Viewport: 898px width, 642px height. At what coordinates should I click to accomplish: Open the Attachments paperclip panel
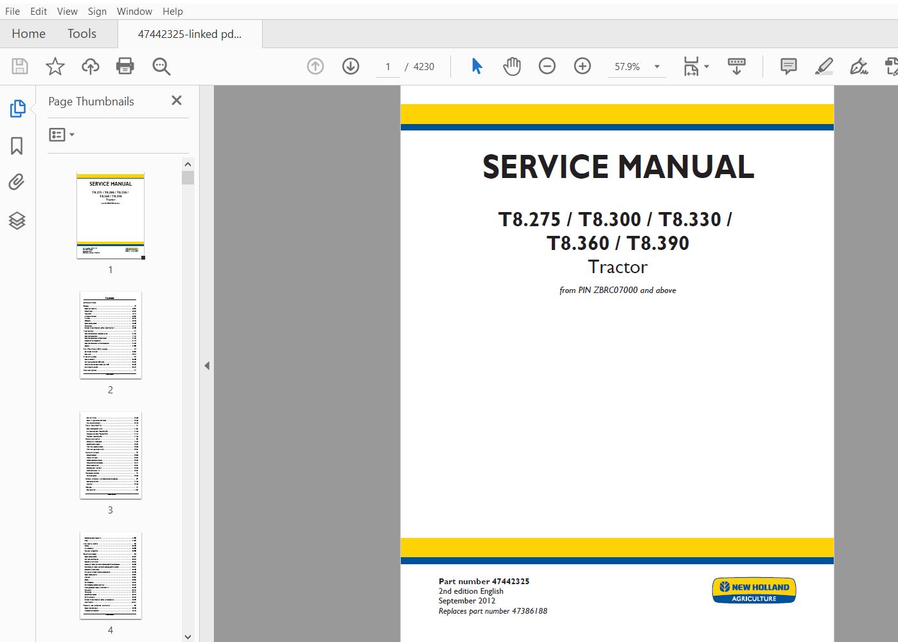click(x=17, y=183)
